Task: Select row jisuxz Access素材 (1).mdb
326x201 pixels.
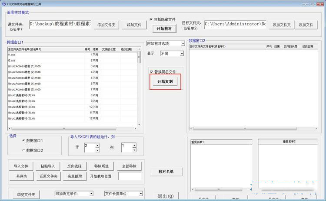Action: point(72,66)
